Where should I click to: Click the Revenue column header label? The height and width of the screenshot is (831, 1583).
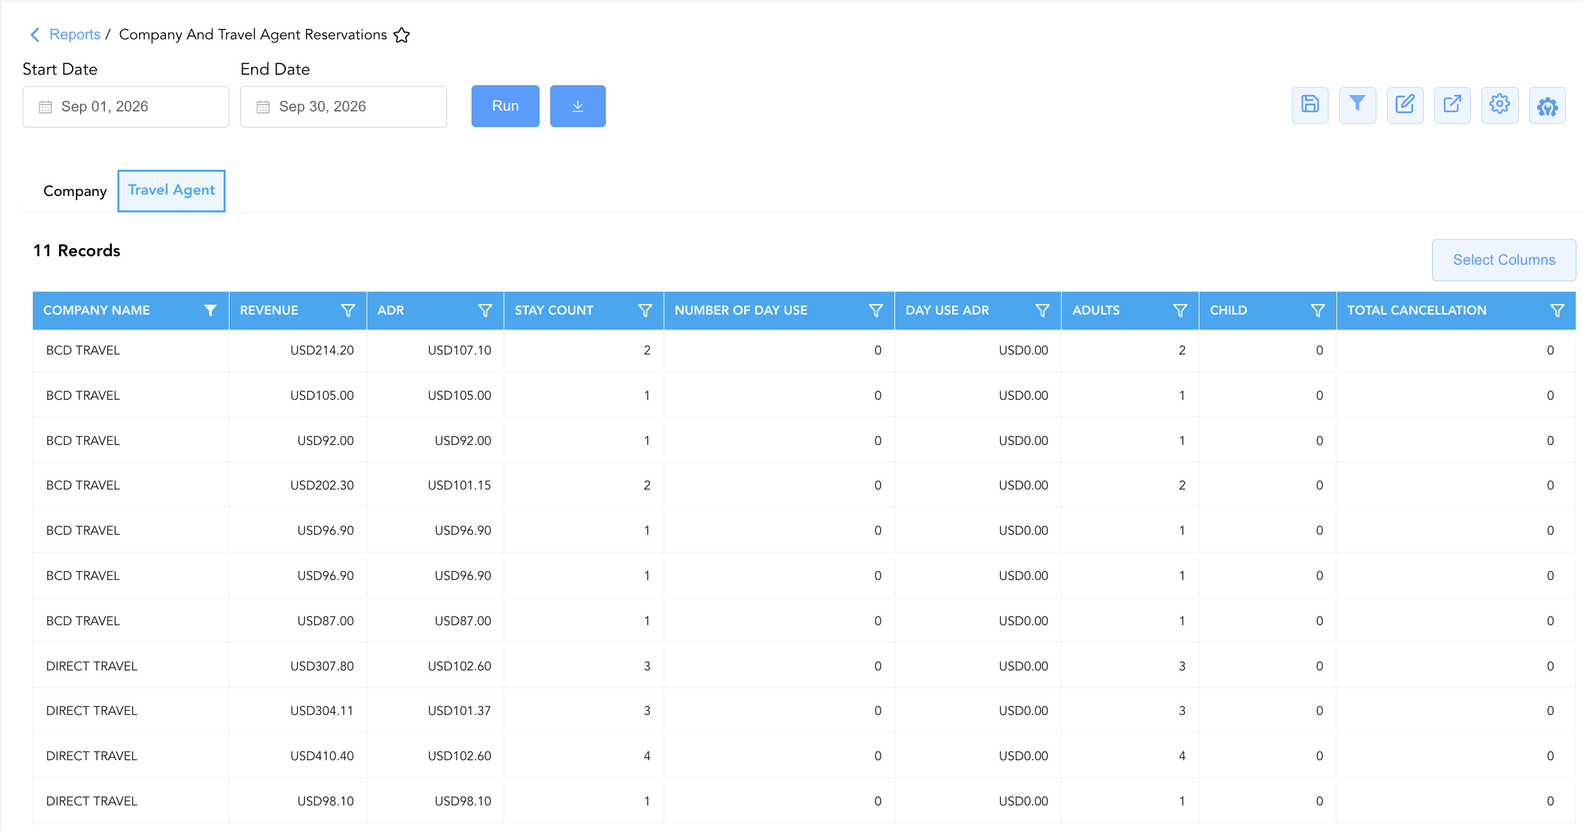pos(269,311)
